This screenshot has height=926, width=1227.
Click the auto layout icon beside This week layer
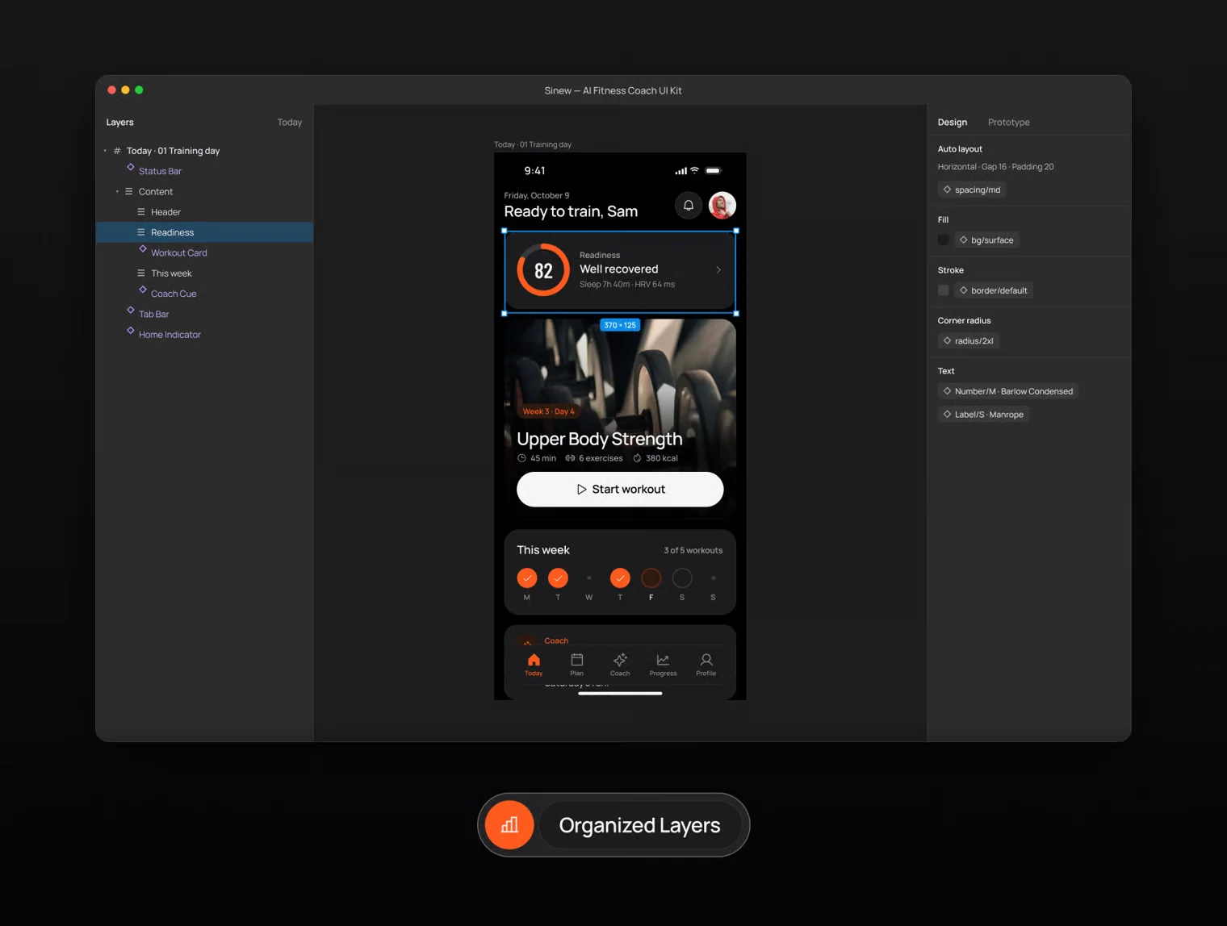tap(141, 273)
